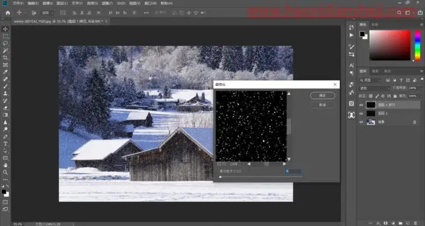Select the Eyedropper tool
Viewport: 425px width, 226px height.
coord(5,72)
